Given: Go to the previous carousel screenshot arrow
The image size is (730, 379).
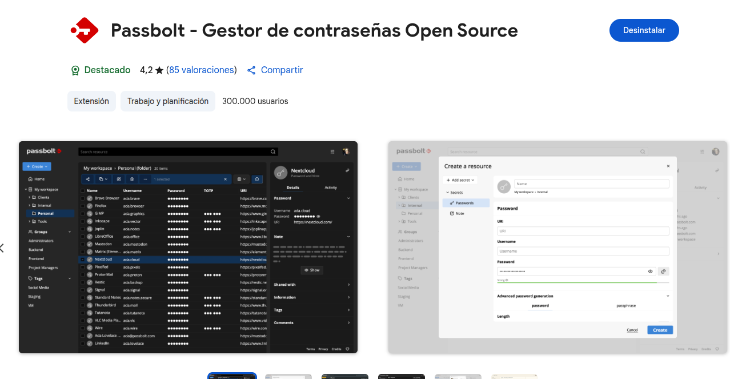Looking at the screenshot, I should click(2, 248).
